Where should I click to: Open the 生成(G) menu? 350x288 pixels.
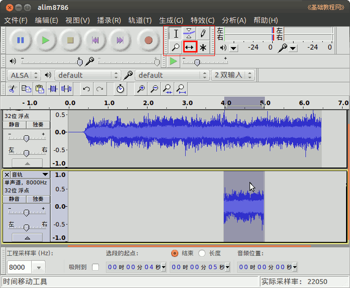tap(171, 20)
